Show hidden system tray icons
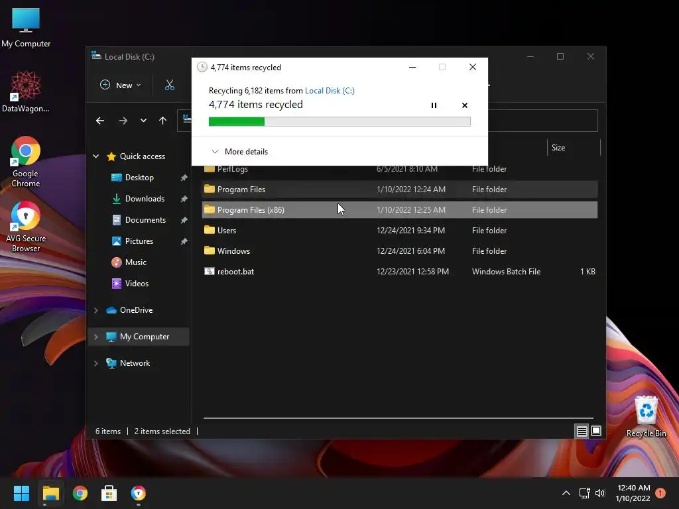679x509 pixels. click(x=566, y=493)
